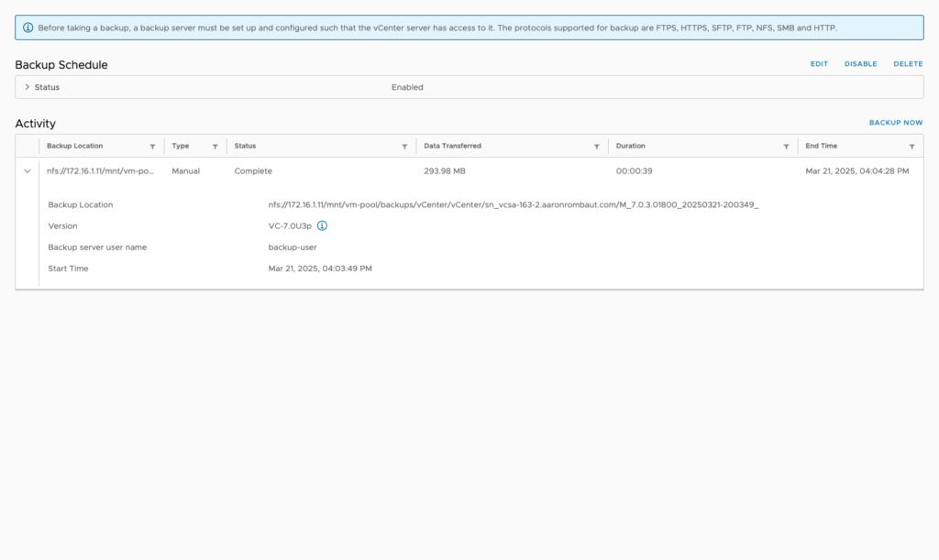Collapse the manual backup activity row
This screenshot has height=560, width=939.
click(x=28, y=170)
